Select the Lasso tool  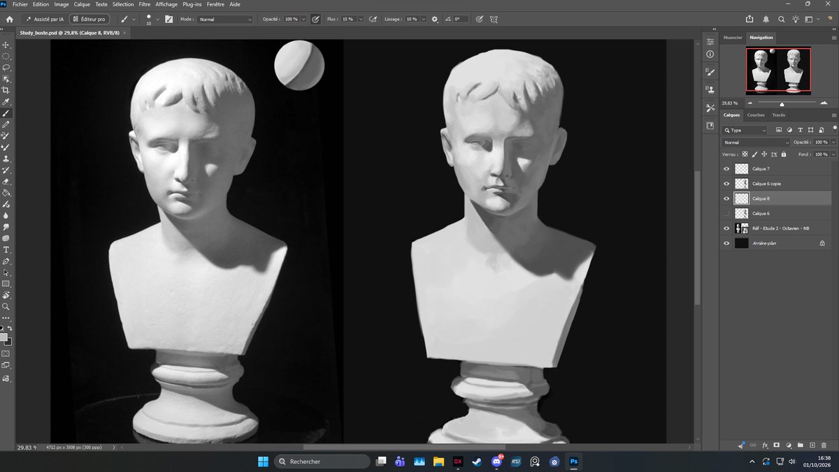click(6, 68)
